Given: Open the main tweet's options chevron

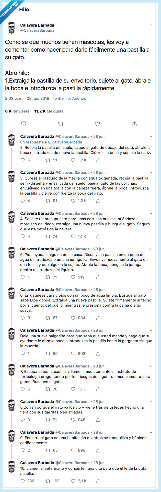Looking at the screenshot, I should coord(151,25).
